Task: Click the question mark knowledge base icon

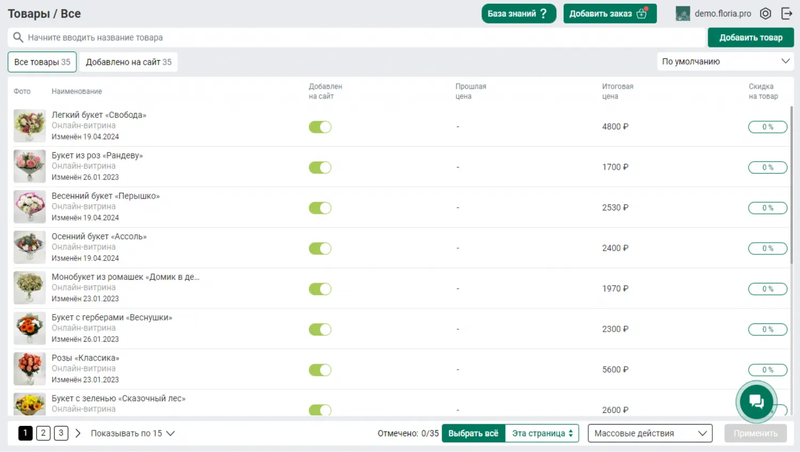Action: [x=543, y=14]
